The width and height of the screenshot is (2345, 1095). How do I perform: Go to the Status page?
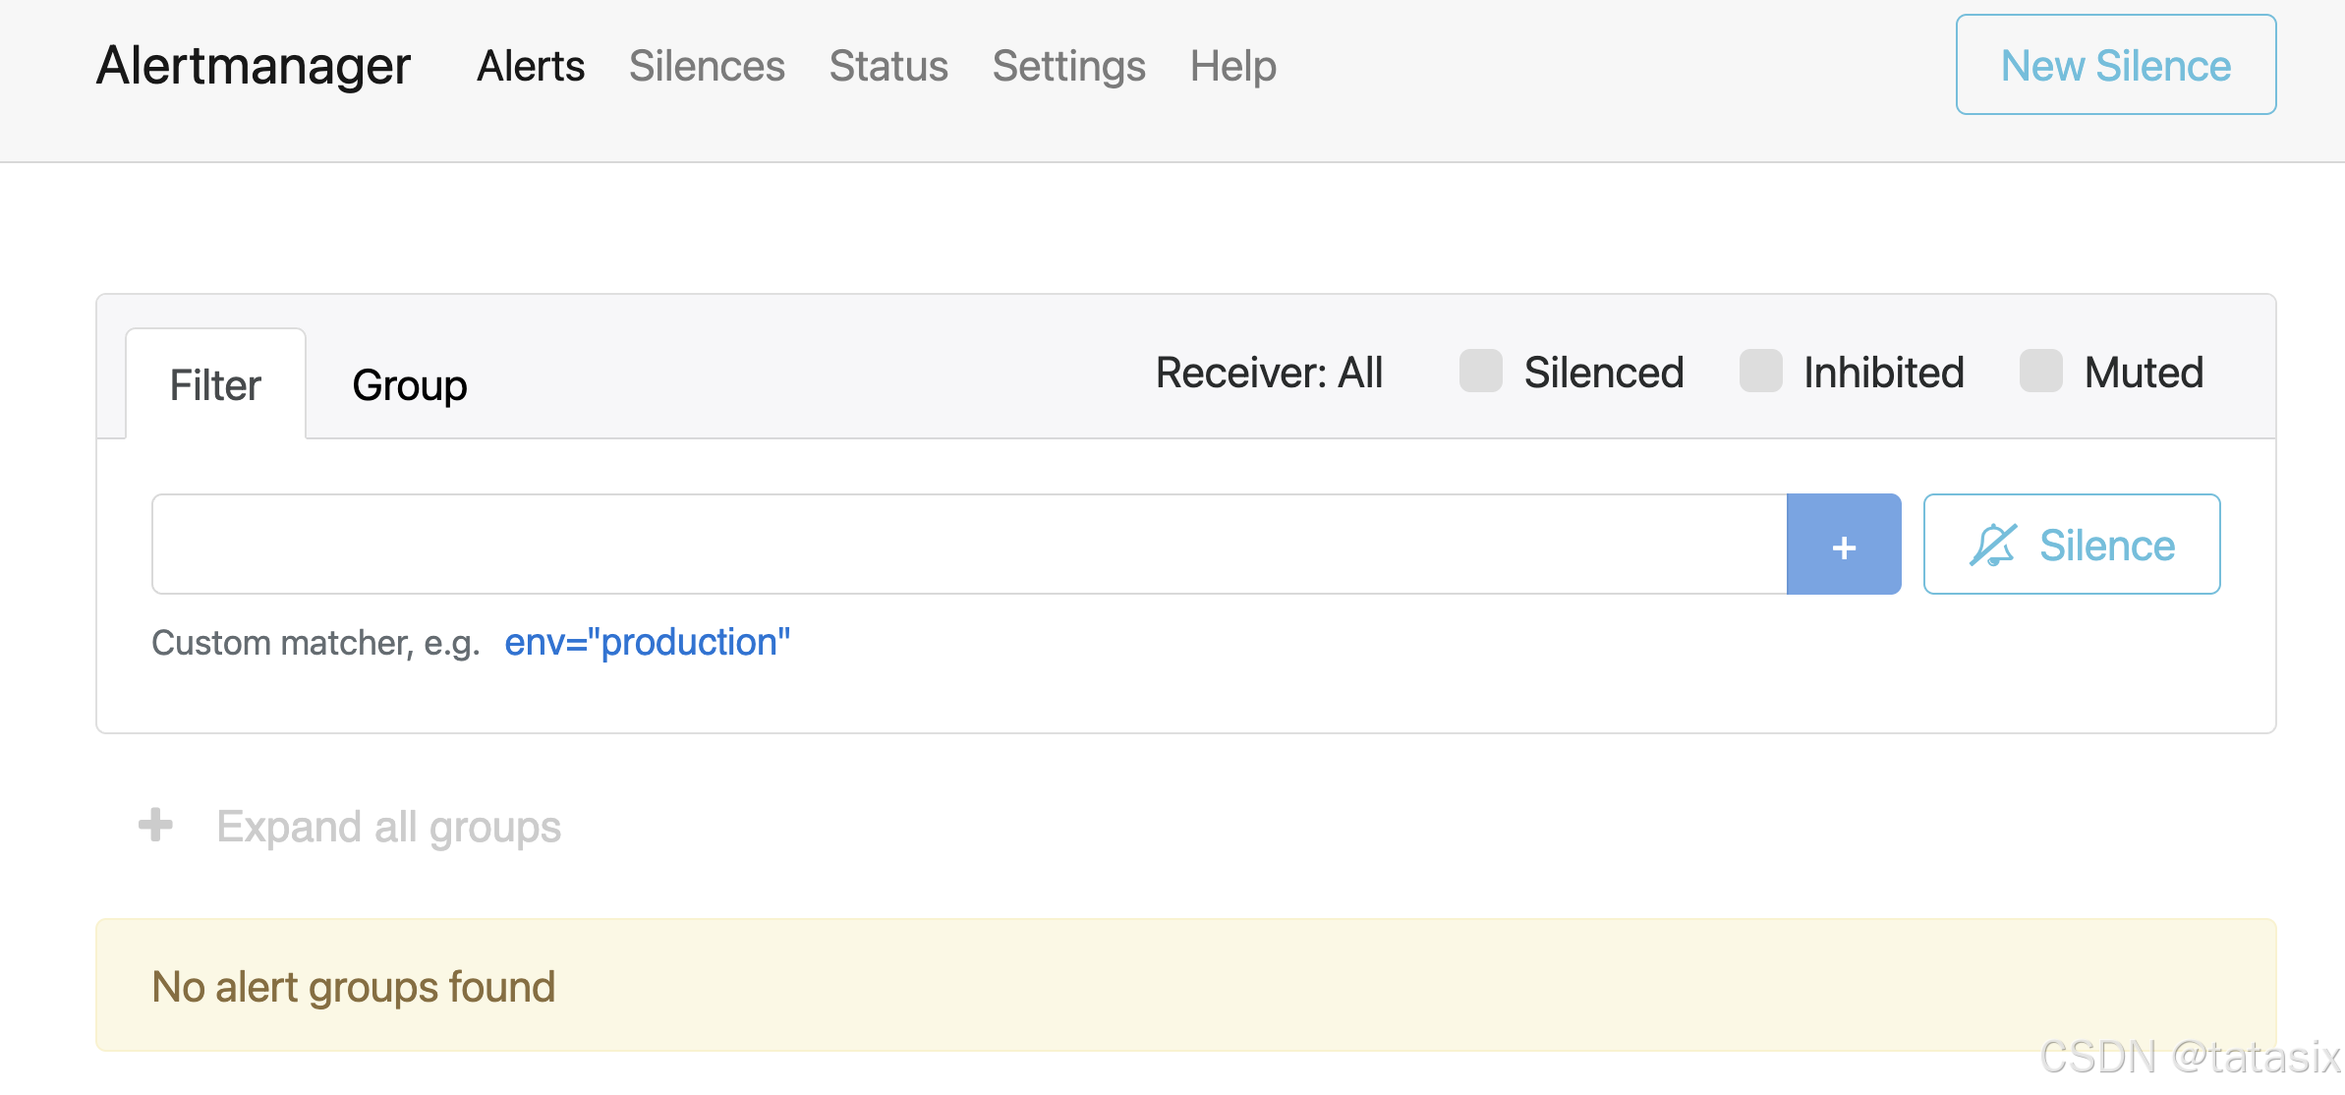point(888,66)
